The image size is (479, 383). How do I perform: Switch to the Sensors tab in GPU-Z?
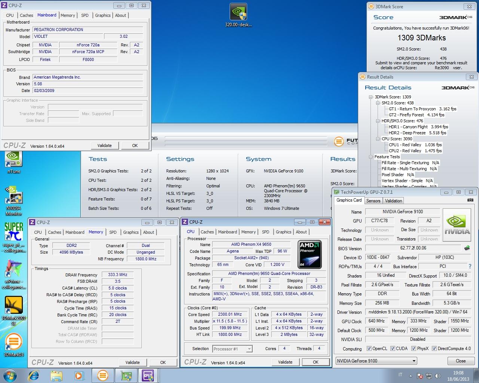(373, 201)
